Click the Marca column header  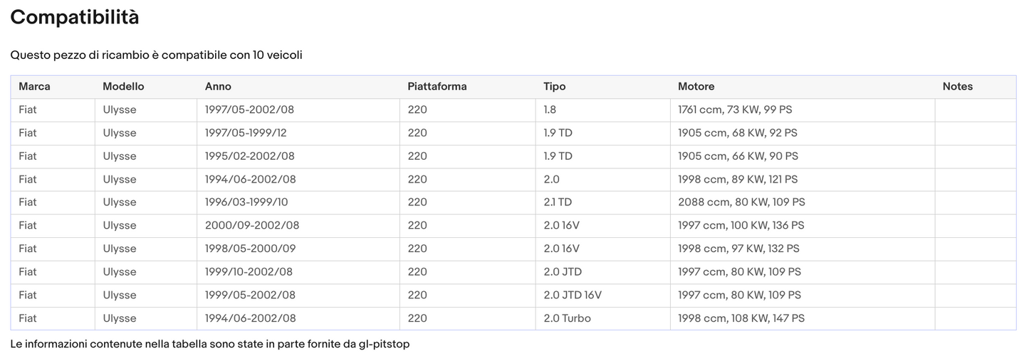click(x=34, y=87)
